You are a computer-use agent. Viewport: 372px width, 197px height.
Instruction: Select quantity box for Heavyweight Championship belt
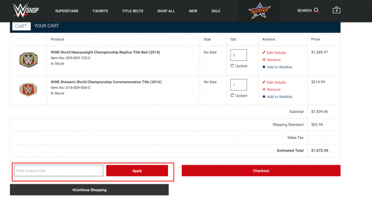(x=239, y=55)
